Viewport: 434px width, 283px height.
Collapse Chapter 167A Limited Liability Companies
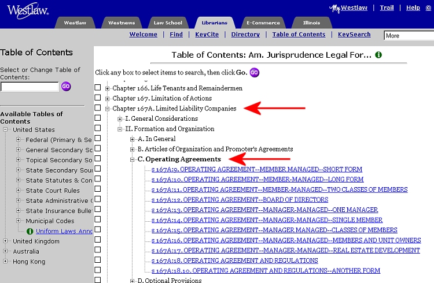point(108,109)
